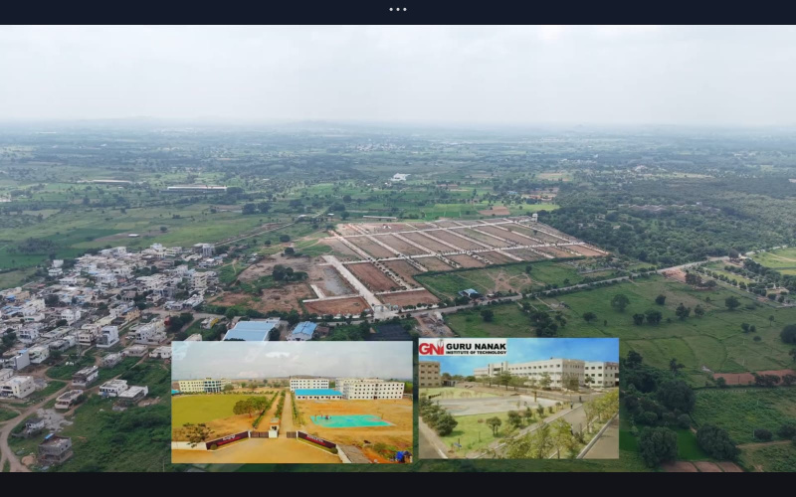Click the bottom black letterbox bar
The image size is (796, 497).
click(398, 484)
